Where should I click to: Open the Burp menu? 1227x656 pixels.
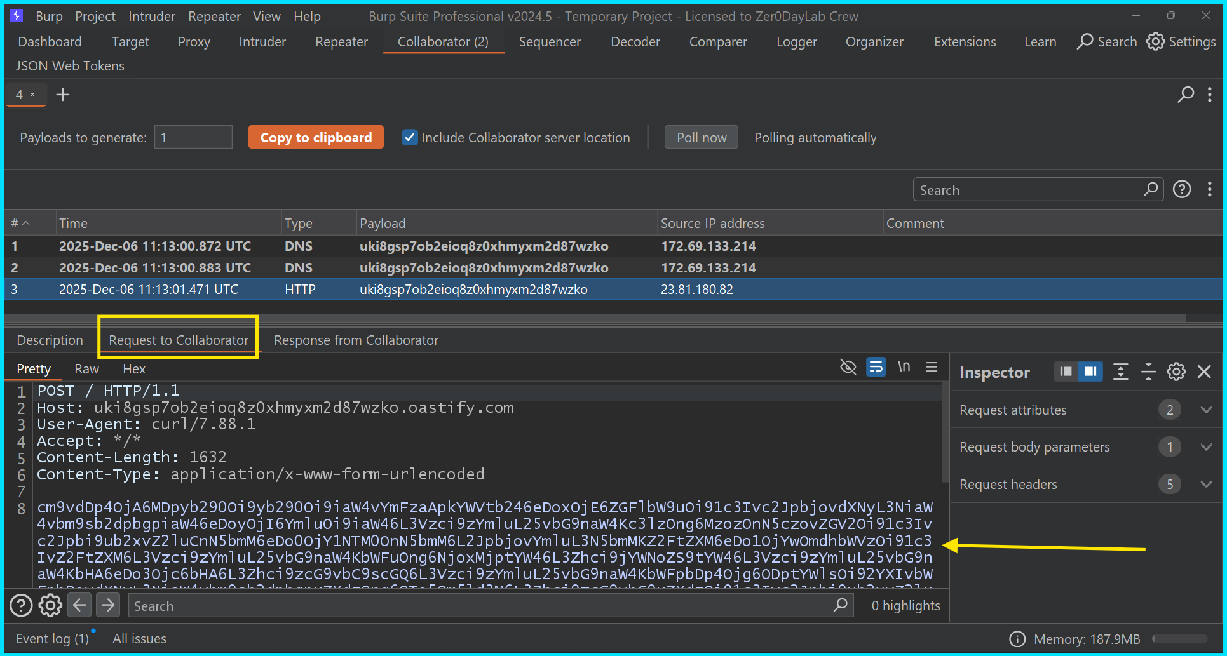pos(49,17)
